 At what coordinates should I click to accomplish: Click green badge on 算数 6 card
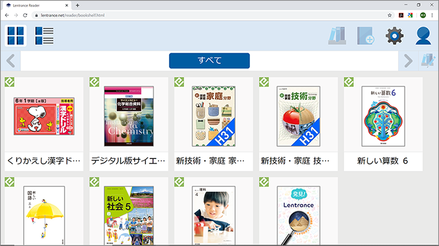[x=349, y=82]
